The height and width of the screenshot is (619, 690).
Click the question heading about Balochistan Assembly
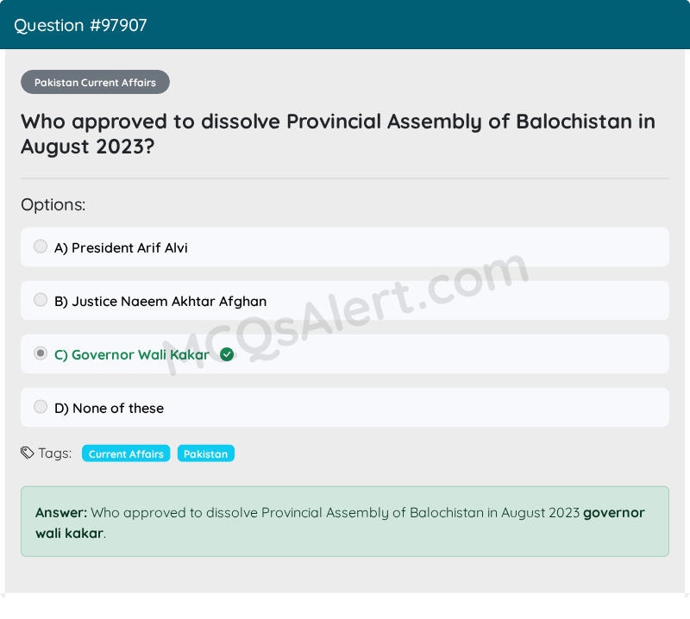tap(338, 134)
